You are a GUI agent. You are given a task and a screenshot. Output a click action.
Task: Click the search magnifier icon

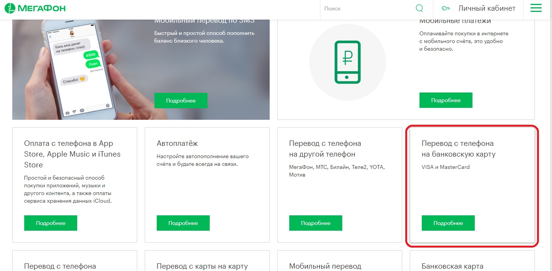pos(419,8)
